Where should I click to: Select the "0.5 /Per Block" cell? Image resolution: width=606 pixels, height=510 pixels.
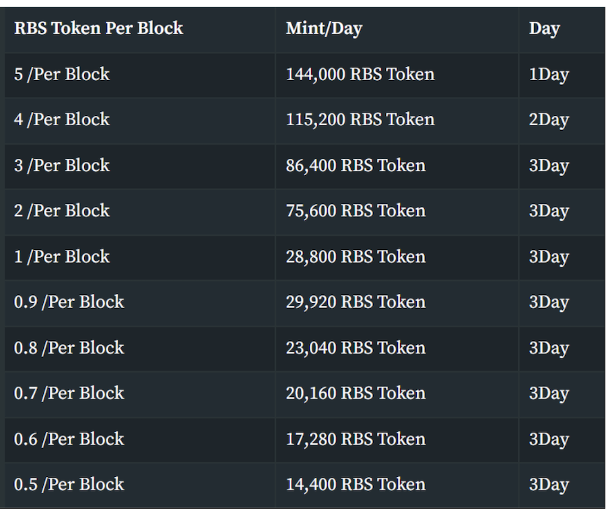(x=69, y=484)
